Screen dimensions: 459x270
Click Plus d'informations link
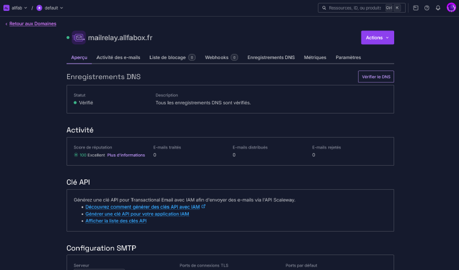[126, 155]
